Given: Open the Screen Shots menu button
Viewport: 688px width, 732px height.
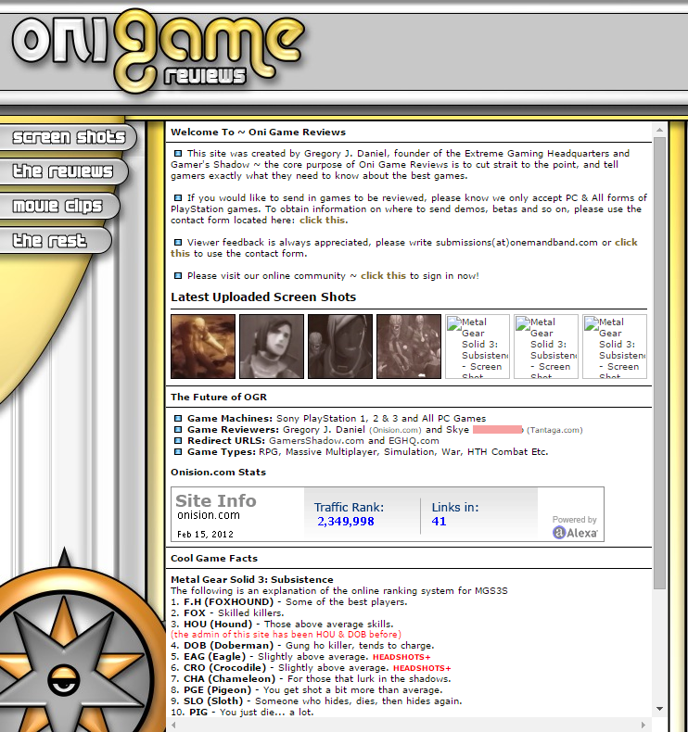Looking at the screenshot, I should point(68,137).
